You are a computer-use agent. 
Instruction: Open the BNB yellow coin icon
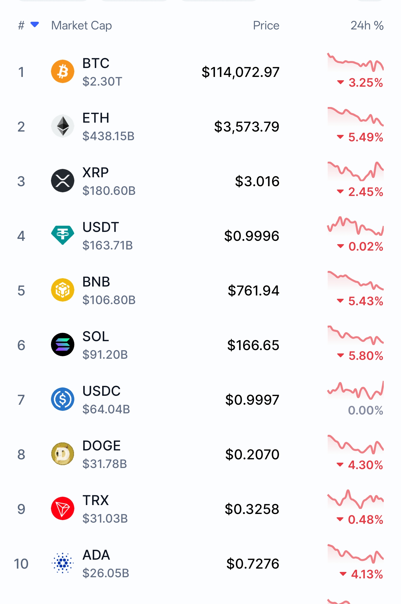coord(63,290)
